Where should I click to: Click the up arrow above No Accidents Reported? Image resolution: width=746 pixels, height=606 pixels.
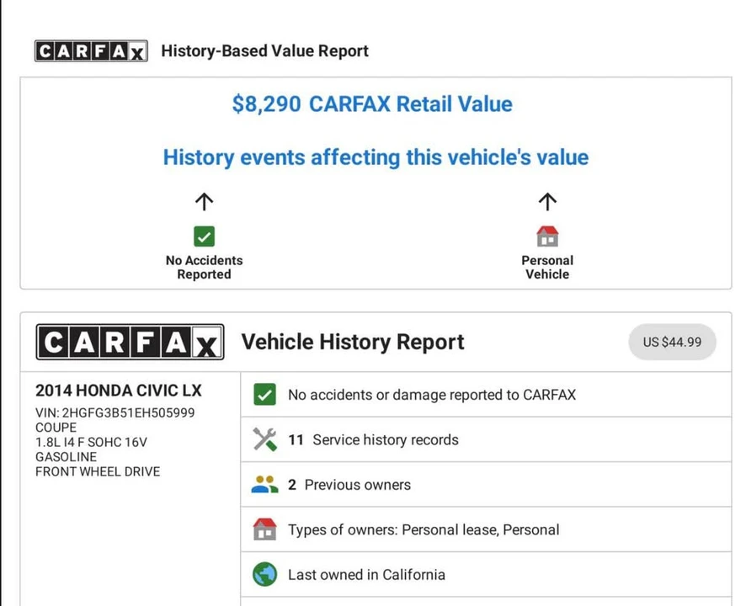[x=204, y=202]
